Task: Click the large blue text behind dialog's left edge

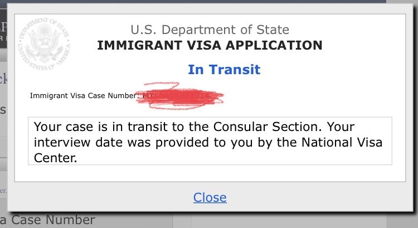Action: tap(3, 79)
